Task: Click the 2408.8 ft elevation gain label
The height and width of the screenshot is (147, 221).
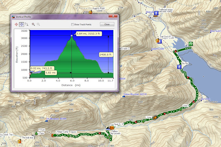Action: pos(105,55)
